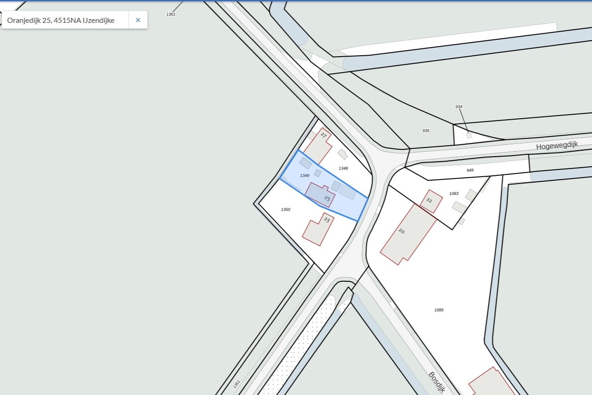This screenshot has width=592, height=395.
Task: Click the Bosdijk street name
Action: (x=436, y=382)
